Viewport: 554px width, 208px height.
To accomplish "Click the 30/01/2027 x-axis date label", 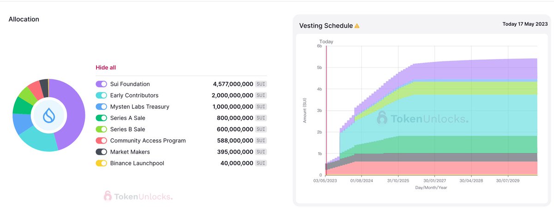I will (x=435, y=181).
